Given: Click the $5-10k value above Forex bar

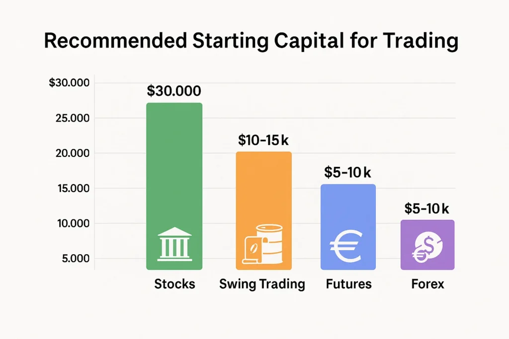Looking at the screenshot, I should coord(427,208).
